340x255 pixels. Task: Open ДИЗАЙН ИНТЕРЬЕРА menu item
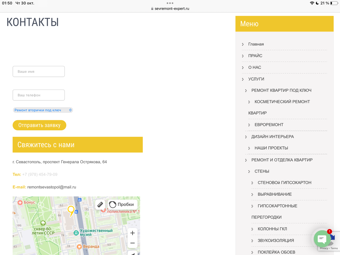click(x=272, y=137)
